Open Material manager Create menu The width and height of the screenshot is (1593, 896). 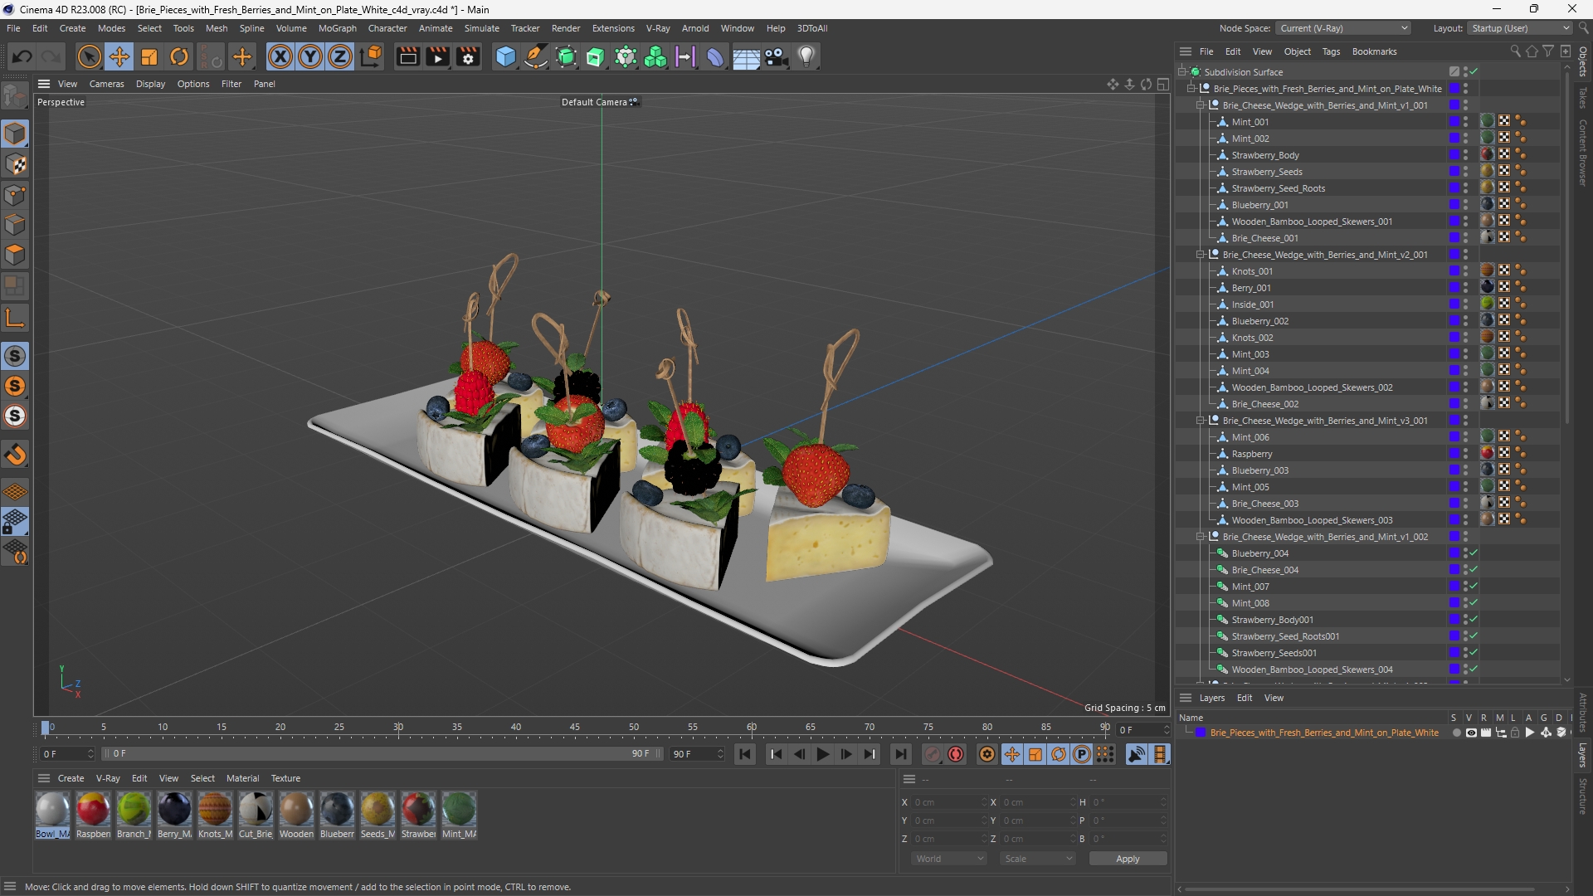tap(71, 778)
